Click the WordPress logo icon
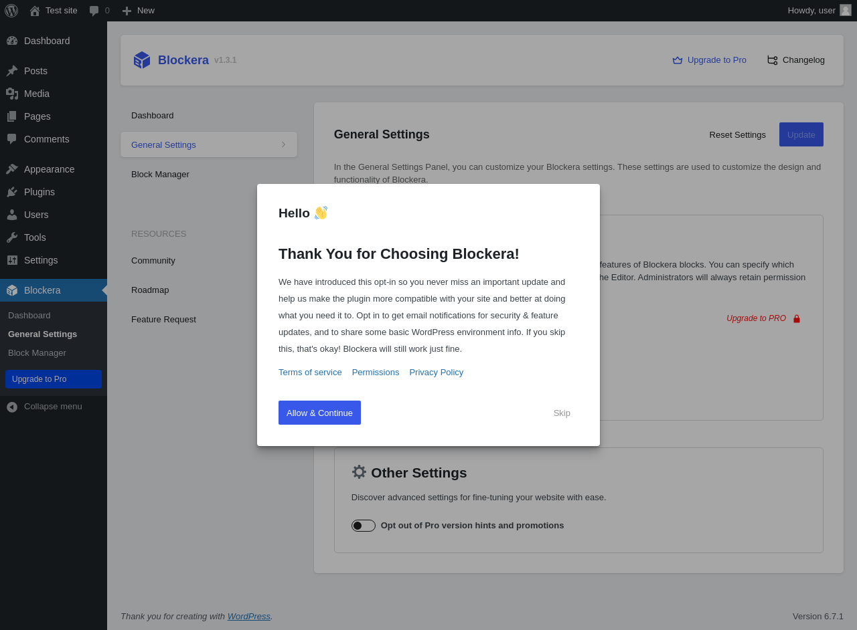 [x=11, y=11]
